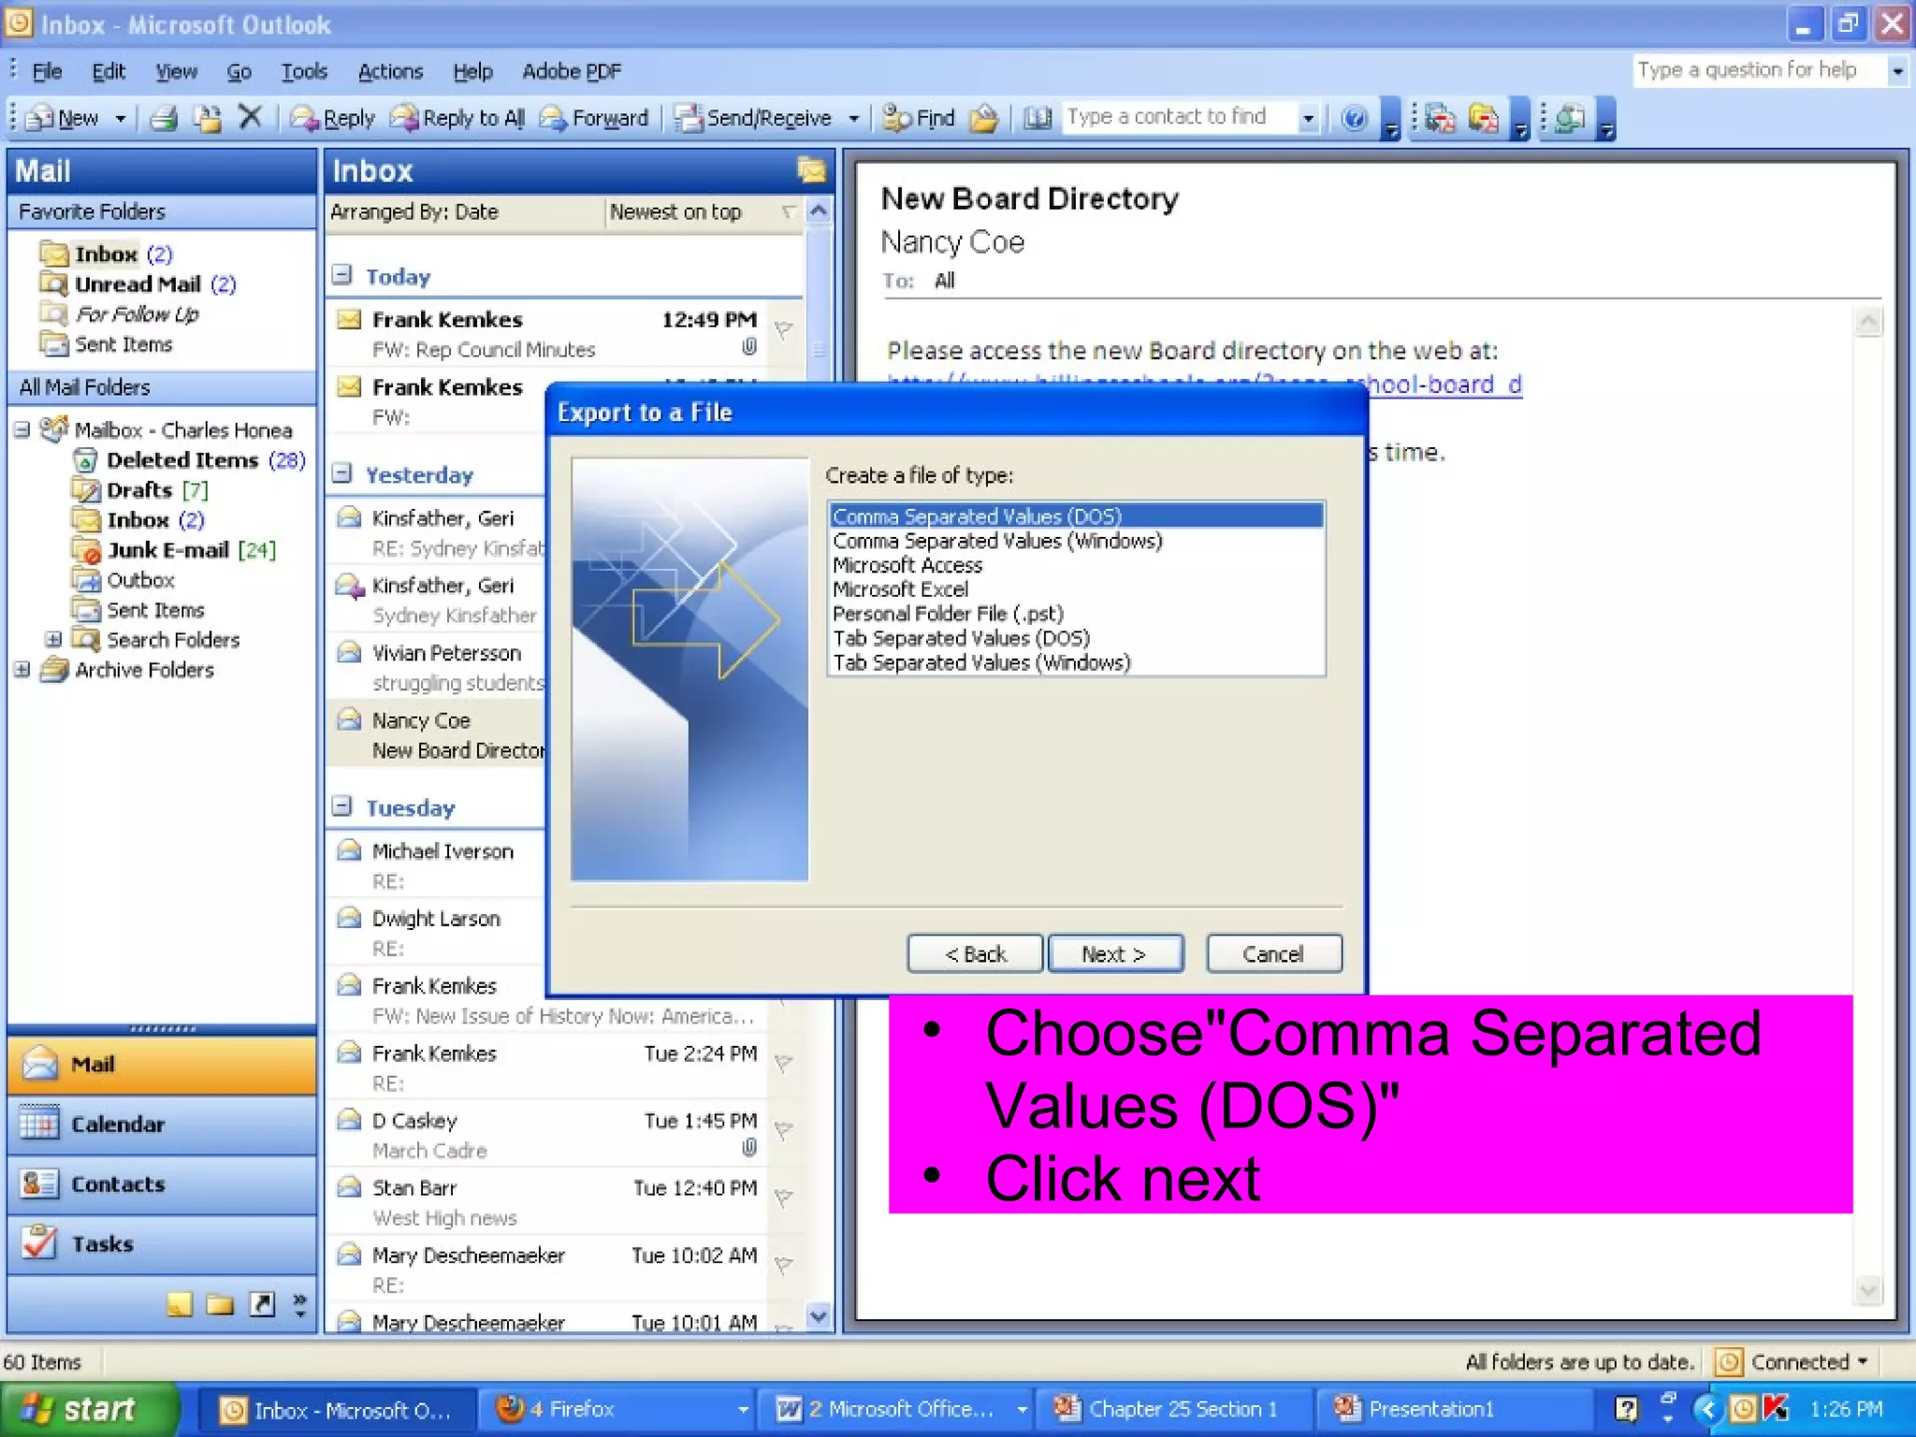Collapse the Tuesday group
The height and width of the screenshot is (1437, 1916).
(x=342, y=806)
